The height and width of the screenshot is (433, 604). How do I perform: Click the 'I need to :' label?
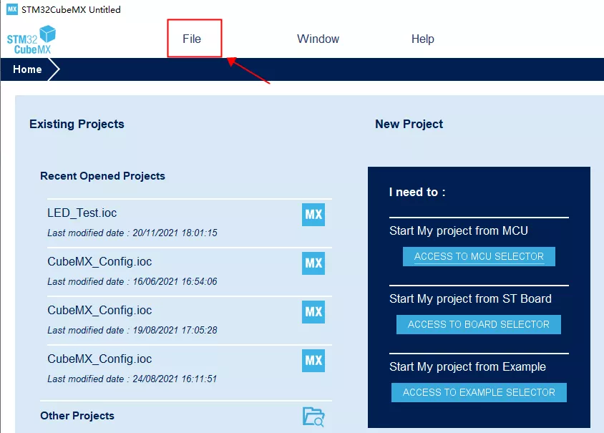point(417,192)
